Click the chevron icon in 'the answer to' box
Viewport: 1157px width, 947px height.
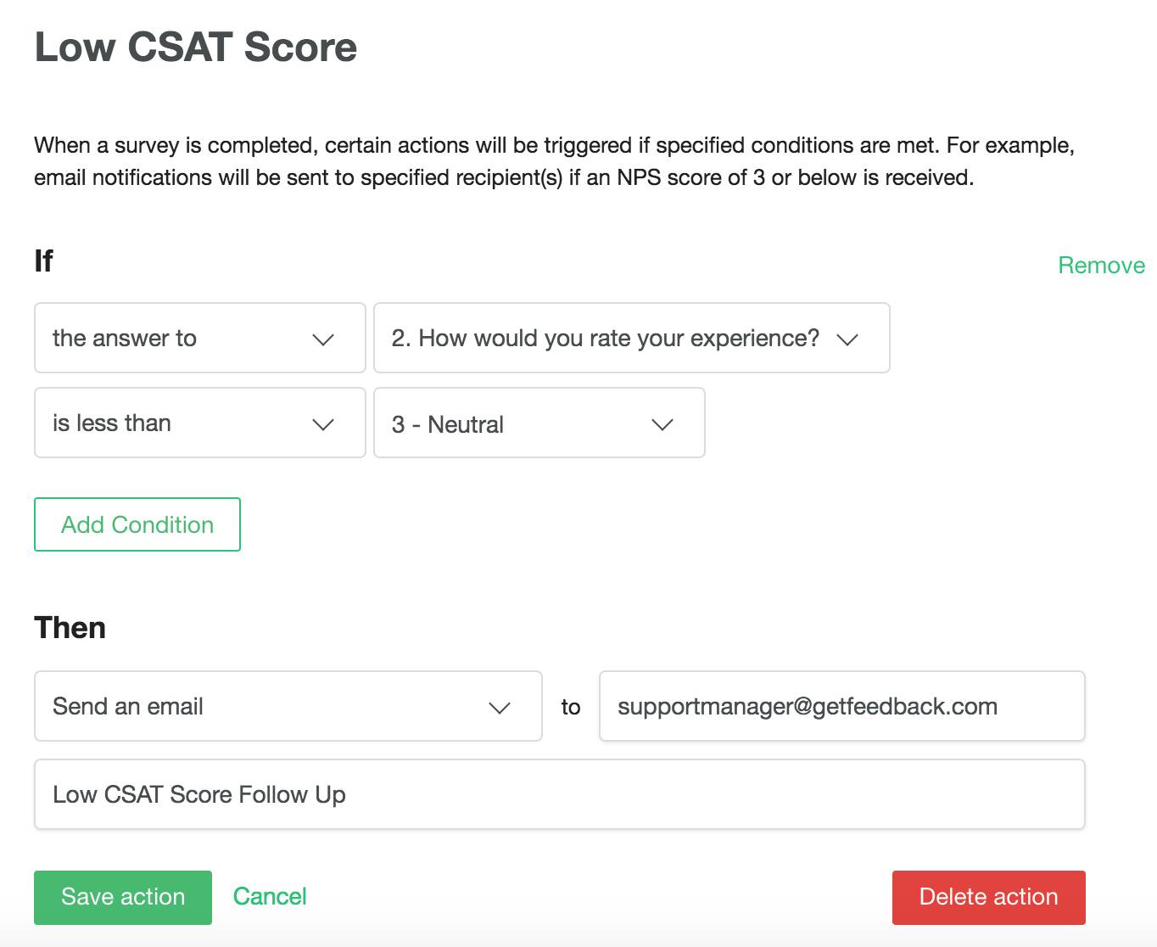[x=323, y=339]
